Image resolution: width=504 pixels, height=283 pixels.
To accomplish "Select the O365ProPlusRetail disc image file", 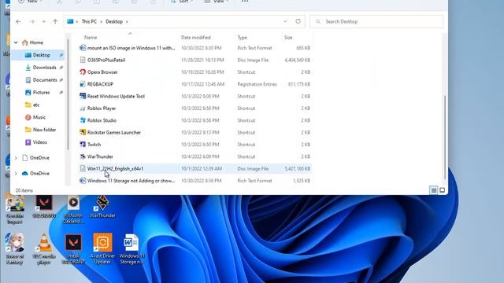I will [106, 60].
